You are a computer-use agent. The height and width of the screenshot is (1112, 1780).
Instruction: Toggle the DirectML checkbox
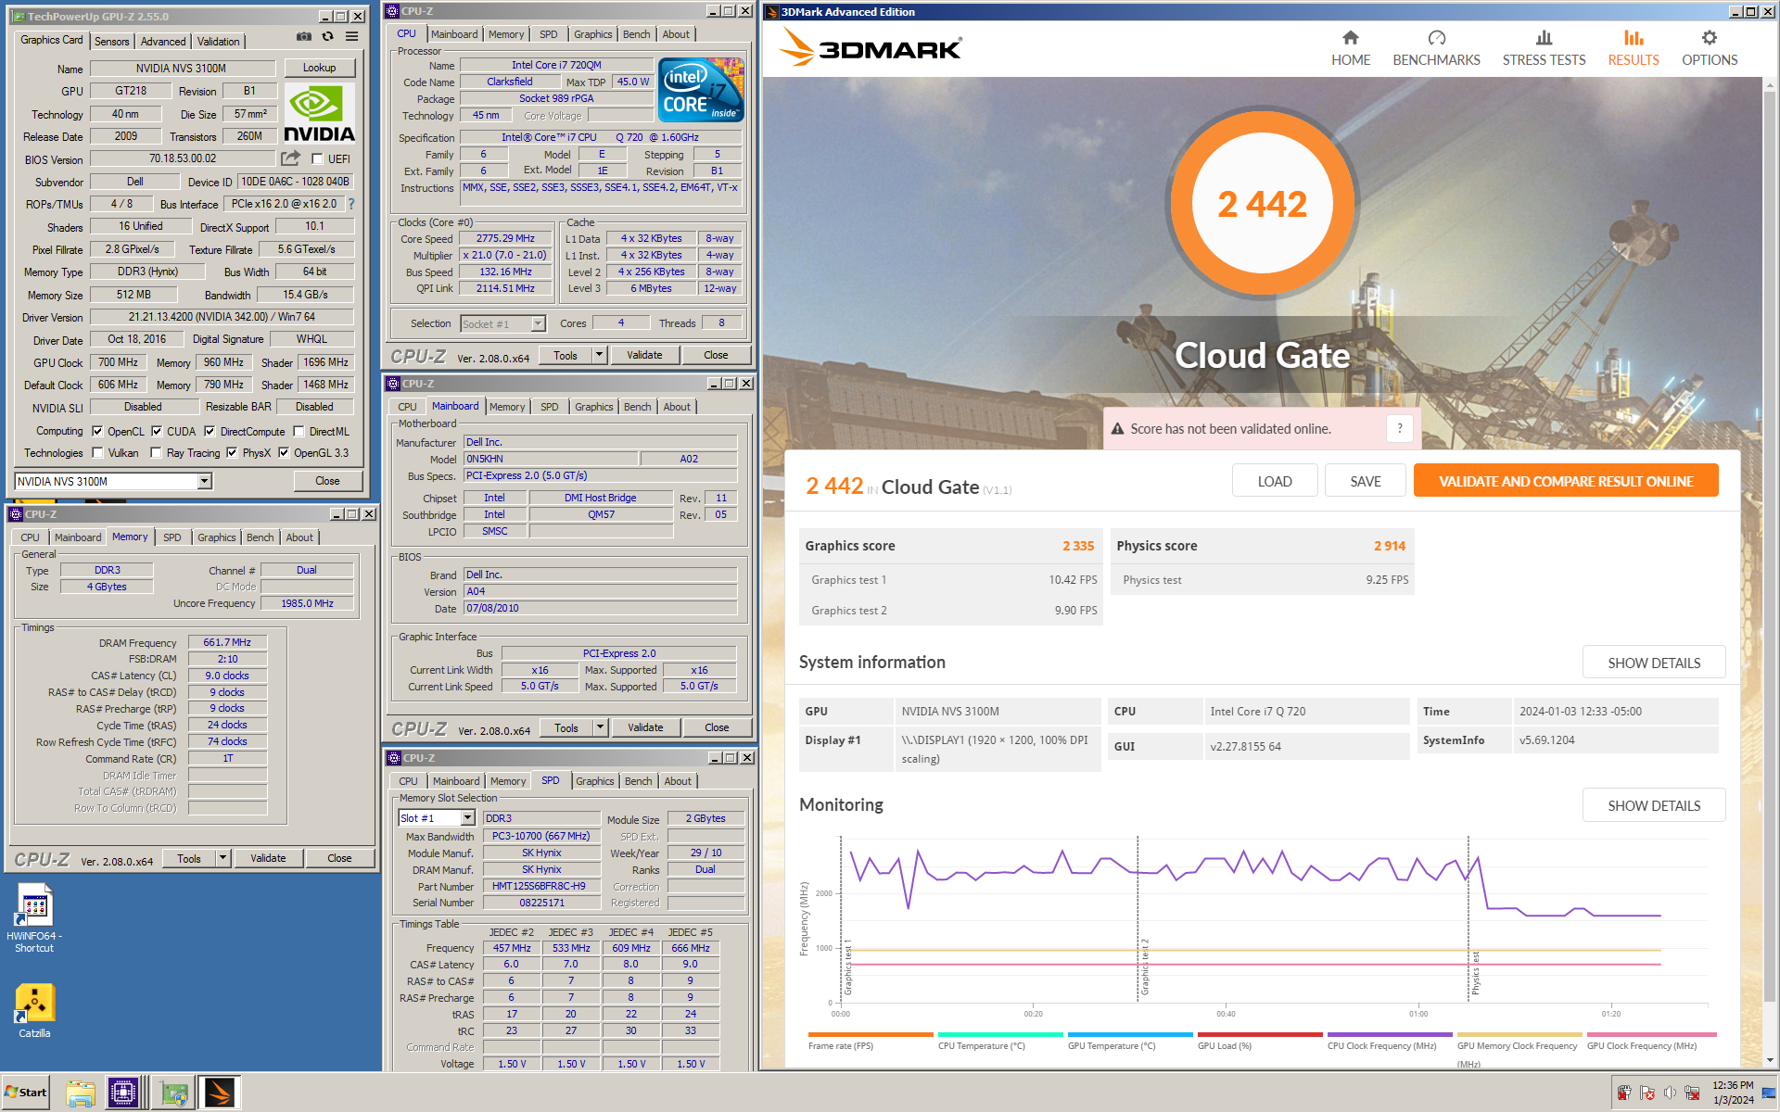299,431
